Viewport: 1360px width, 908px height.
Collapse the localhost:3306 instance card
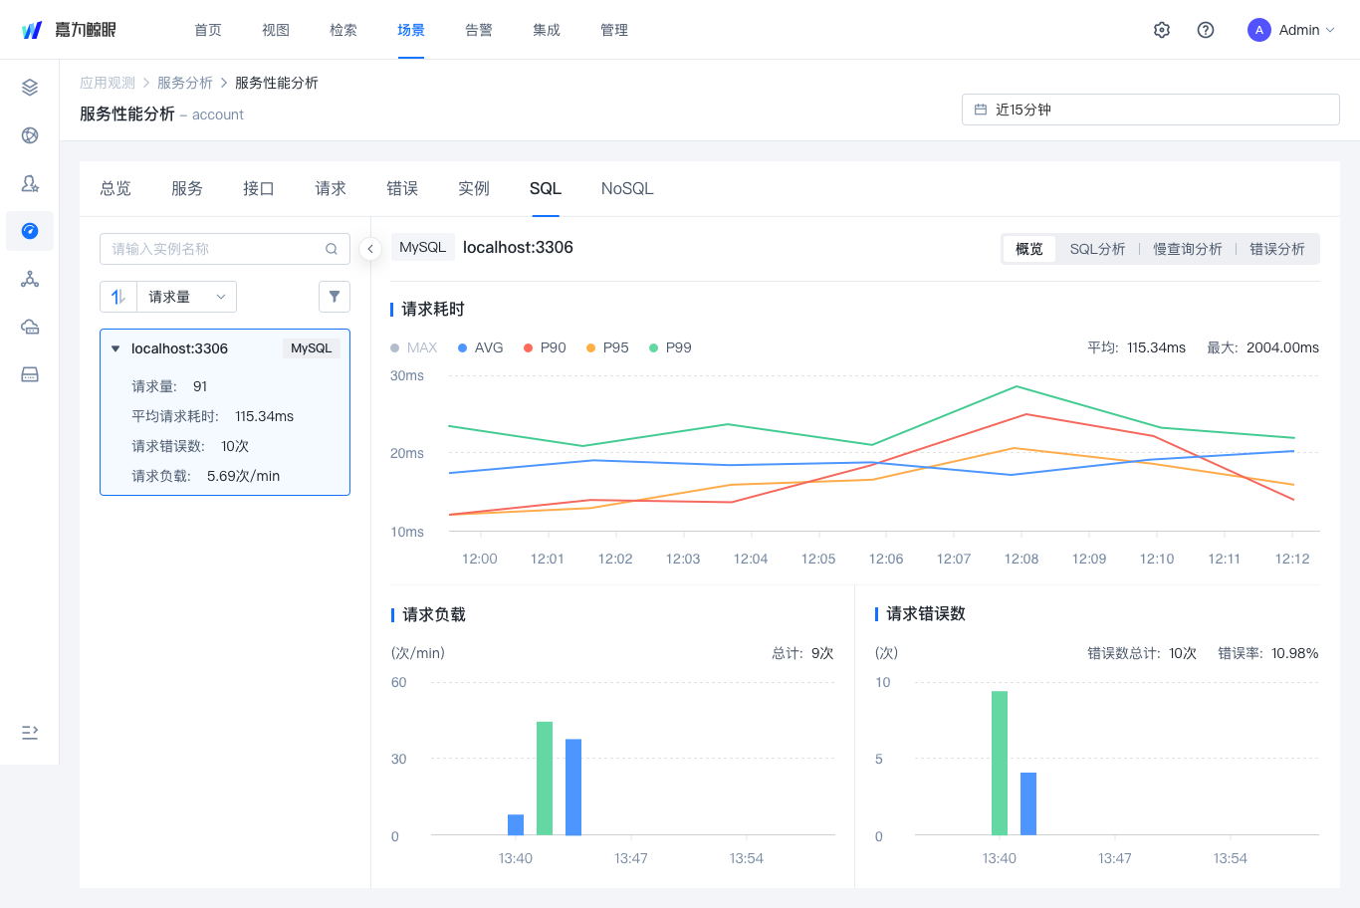(115, 348)
